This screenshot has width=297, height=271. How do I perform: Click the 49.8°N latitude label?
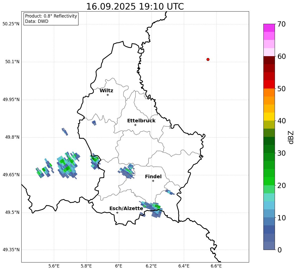[12, 137]
